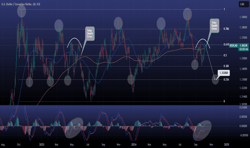250x148 pixels.
Task: Click 1.37000 on the price axis
Action: point(243,38)
